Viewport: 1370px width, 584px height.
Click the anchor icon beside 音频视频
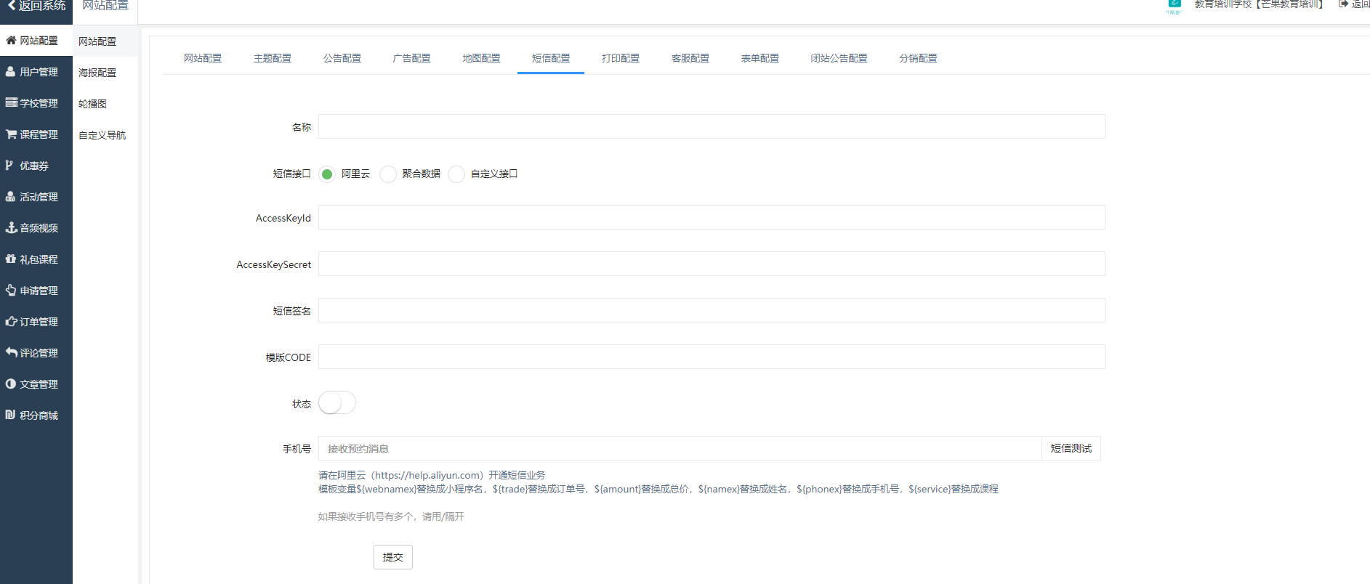11,228
